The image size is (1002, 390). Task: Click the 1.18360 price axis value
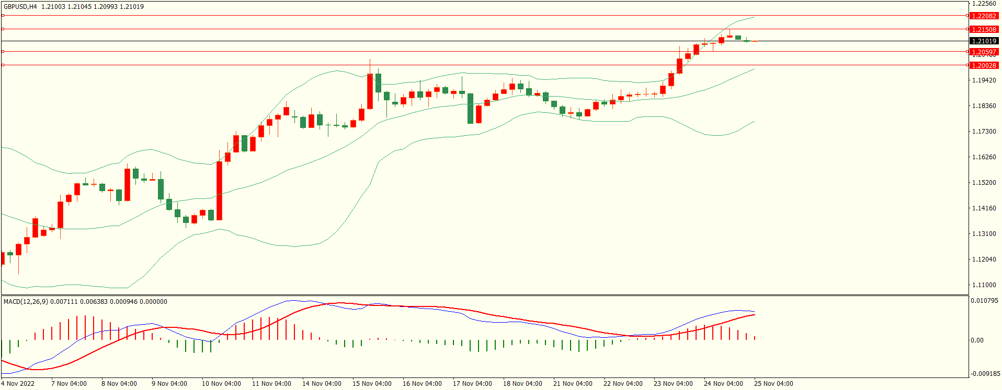[x=984, y=106]
